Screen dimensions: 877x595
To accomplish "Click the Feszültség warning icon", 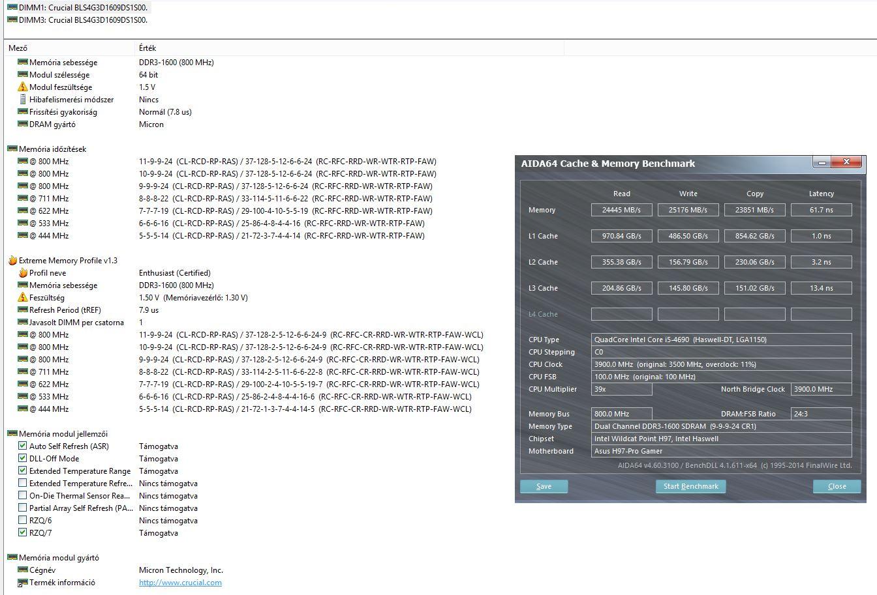I will coord(23,297).
